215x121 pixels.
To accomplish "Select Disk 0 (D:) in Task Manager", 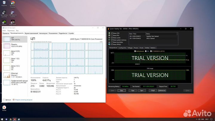I will coord(15,53).
